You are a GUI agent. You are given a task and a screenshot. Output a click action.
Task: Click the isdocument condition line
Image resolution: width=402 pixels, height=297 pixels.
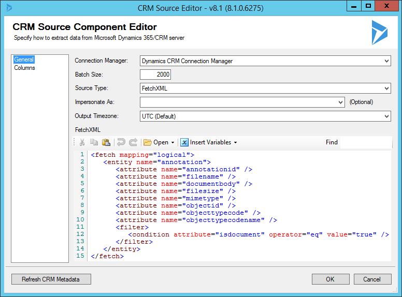click(259, 234)
